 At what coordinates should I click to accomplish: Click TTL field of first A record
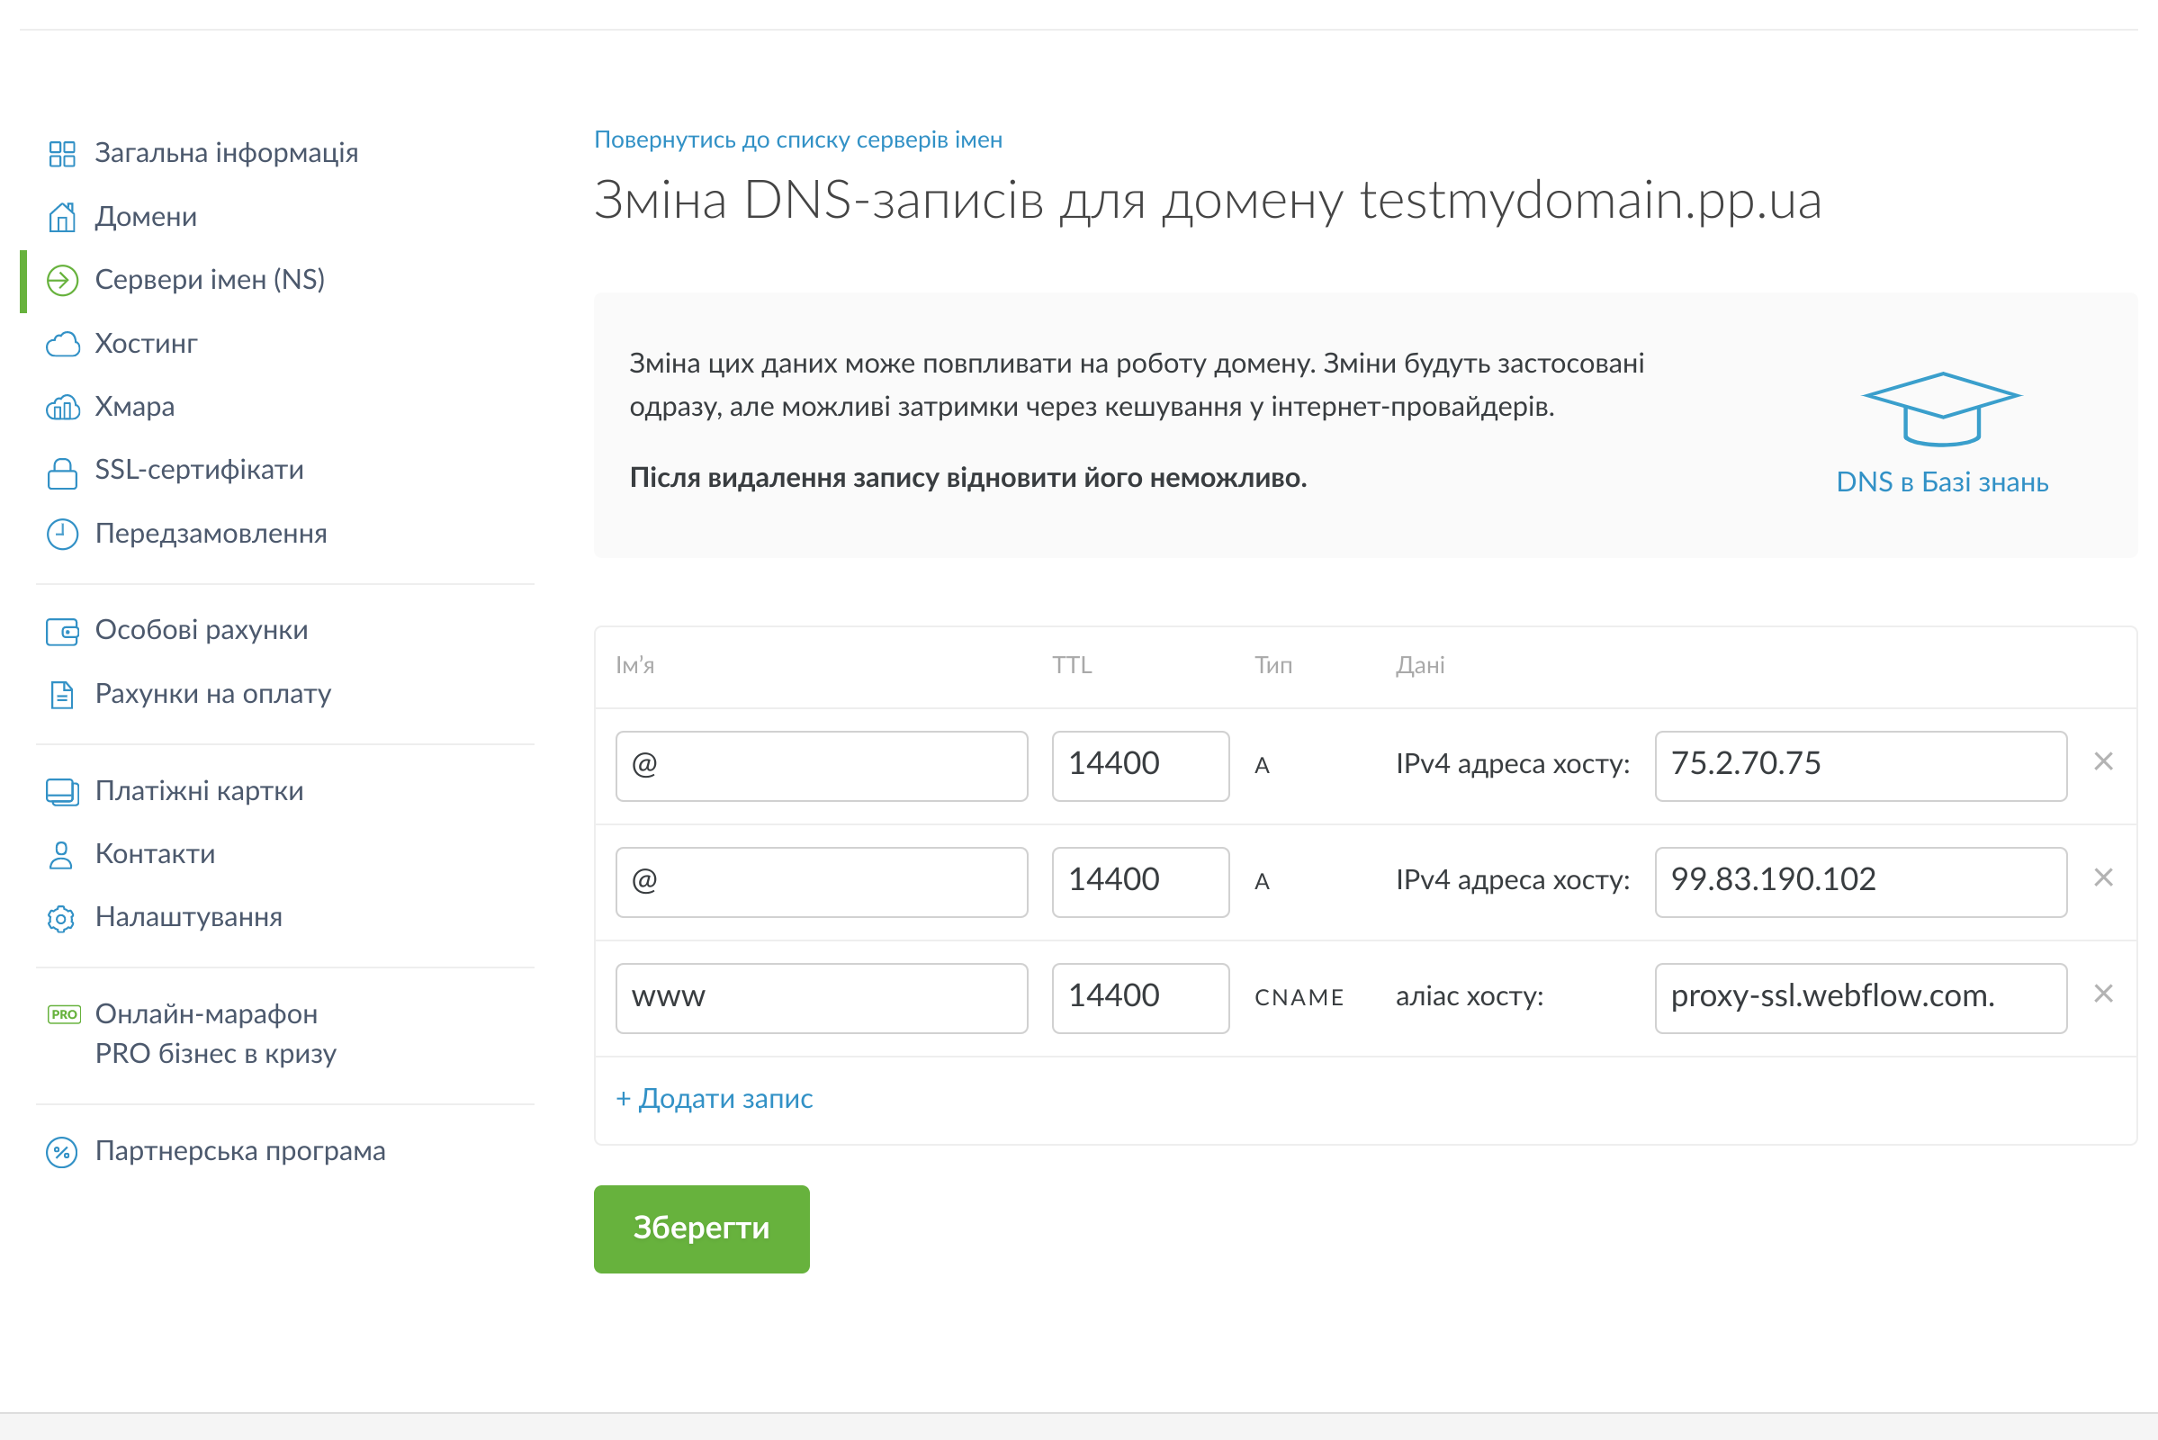1139,766
